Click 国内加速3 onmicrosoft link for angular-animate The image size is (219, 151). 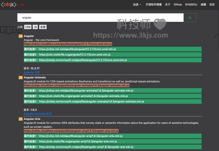tap(113, 101)
